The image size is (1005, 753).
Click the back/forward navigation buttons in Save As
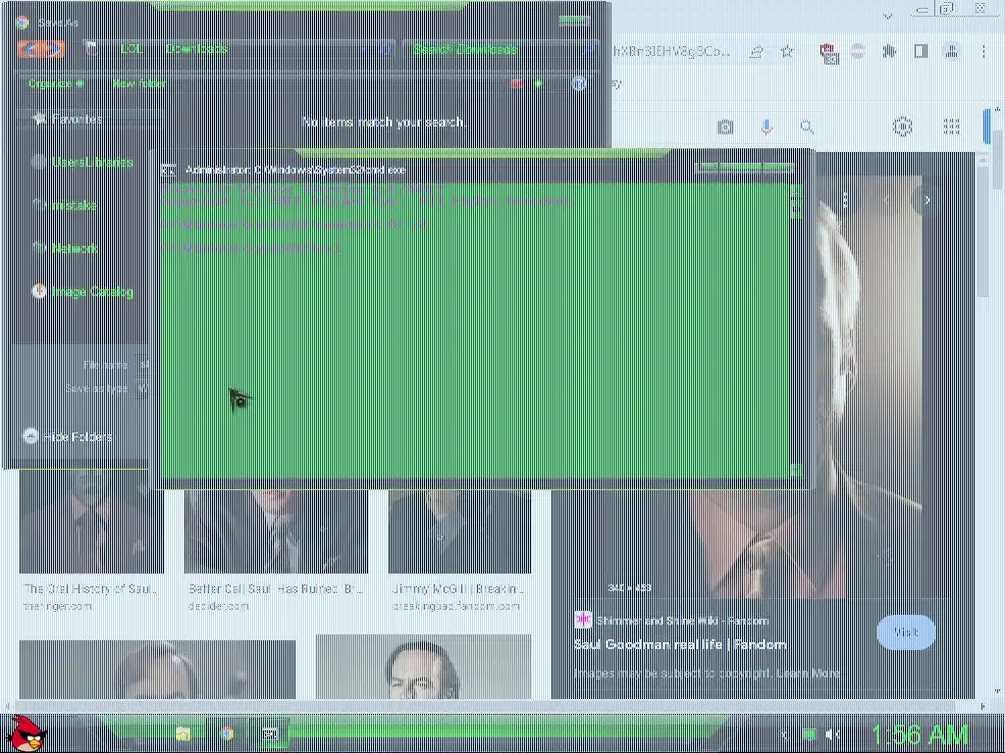41,49
